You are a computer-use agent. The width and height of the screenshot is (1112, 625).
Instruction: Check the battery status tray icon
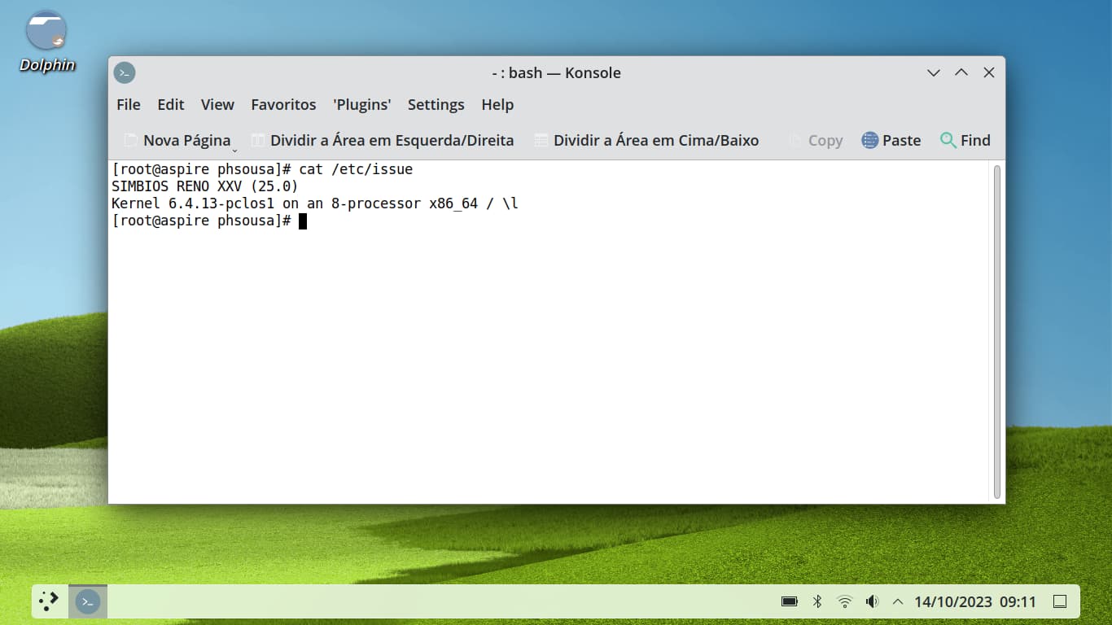coord(789,601)
